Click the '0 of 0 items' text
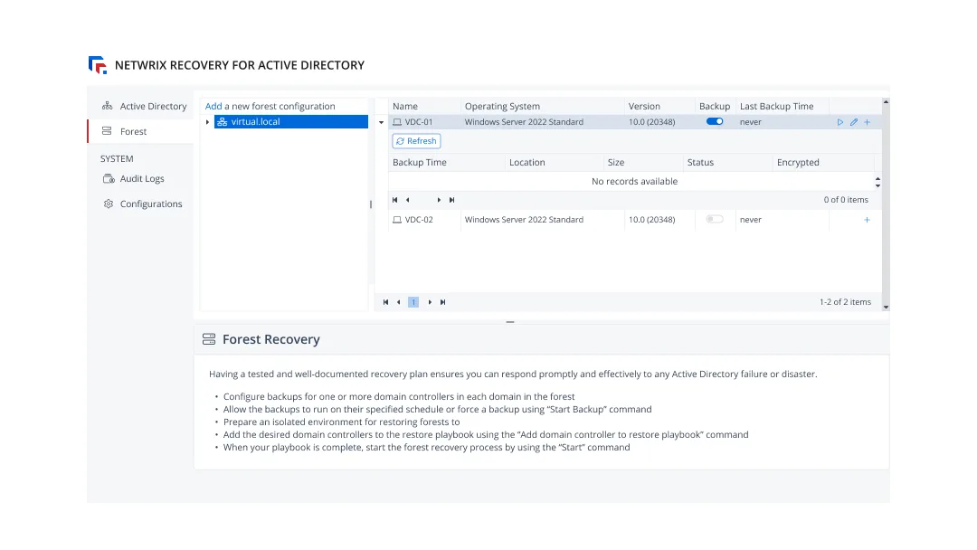Viewport: 977px width, 550px height. click(x=846, y=200)
